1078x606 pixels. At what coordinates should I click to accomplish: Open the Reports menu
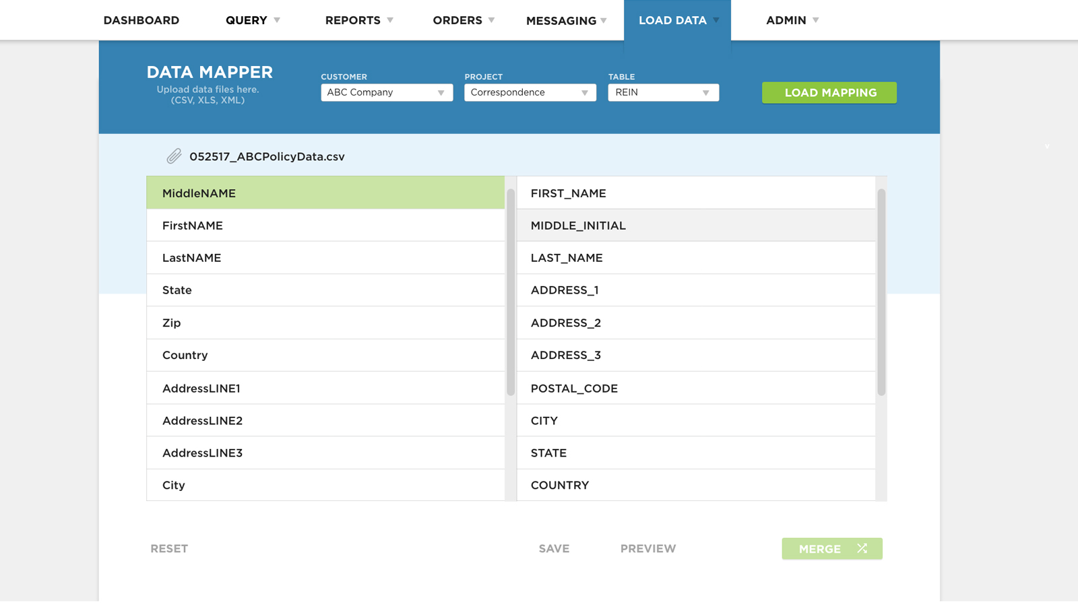coord(359,20)
